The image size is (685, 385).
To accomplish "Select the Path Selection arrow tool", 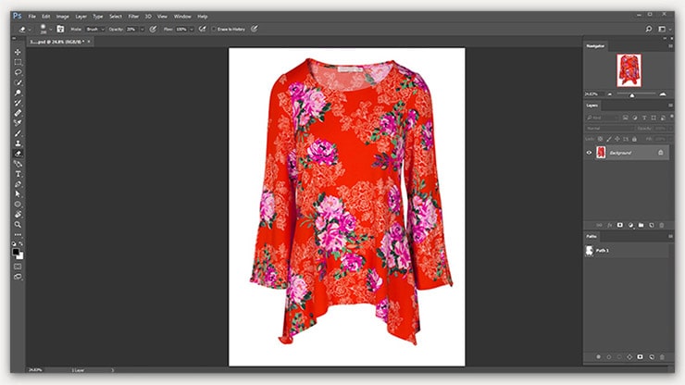I will [x=18, y=194].
